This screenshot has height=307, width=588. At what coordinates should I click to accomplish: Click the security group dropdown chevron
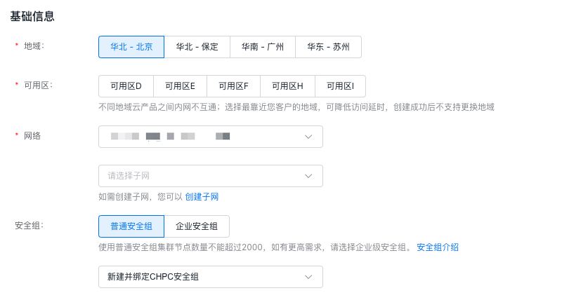click(x=308, y=277)
